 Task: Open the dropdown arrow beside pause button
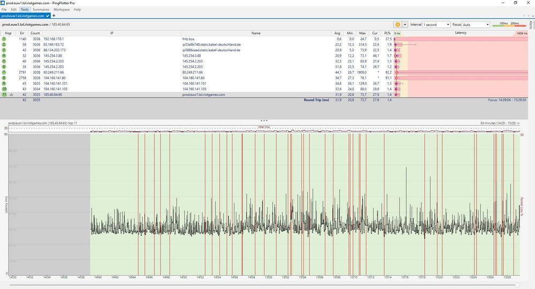tap(405, 25)
